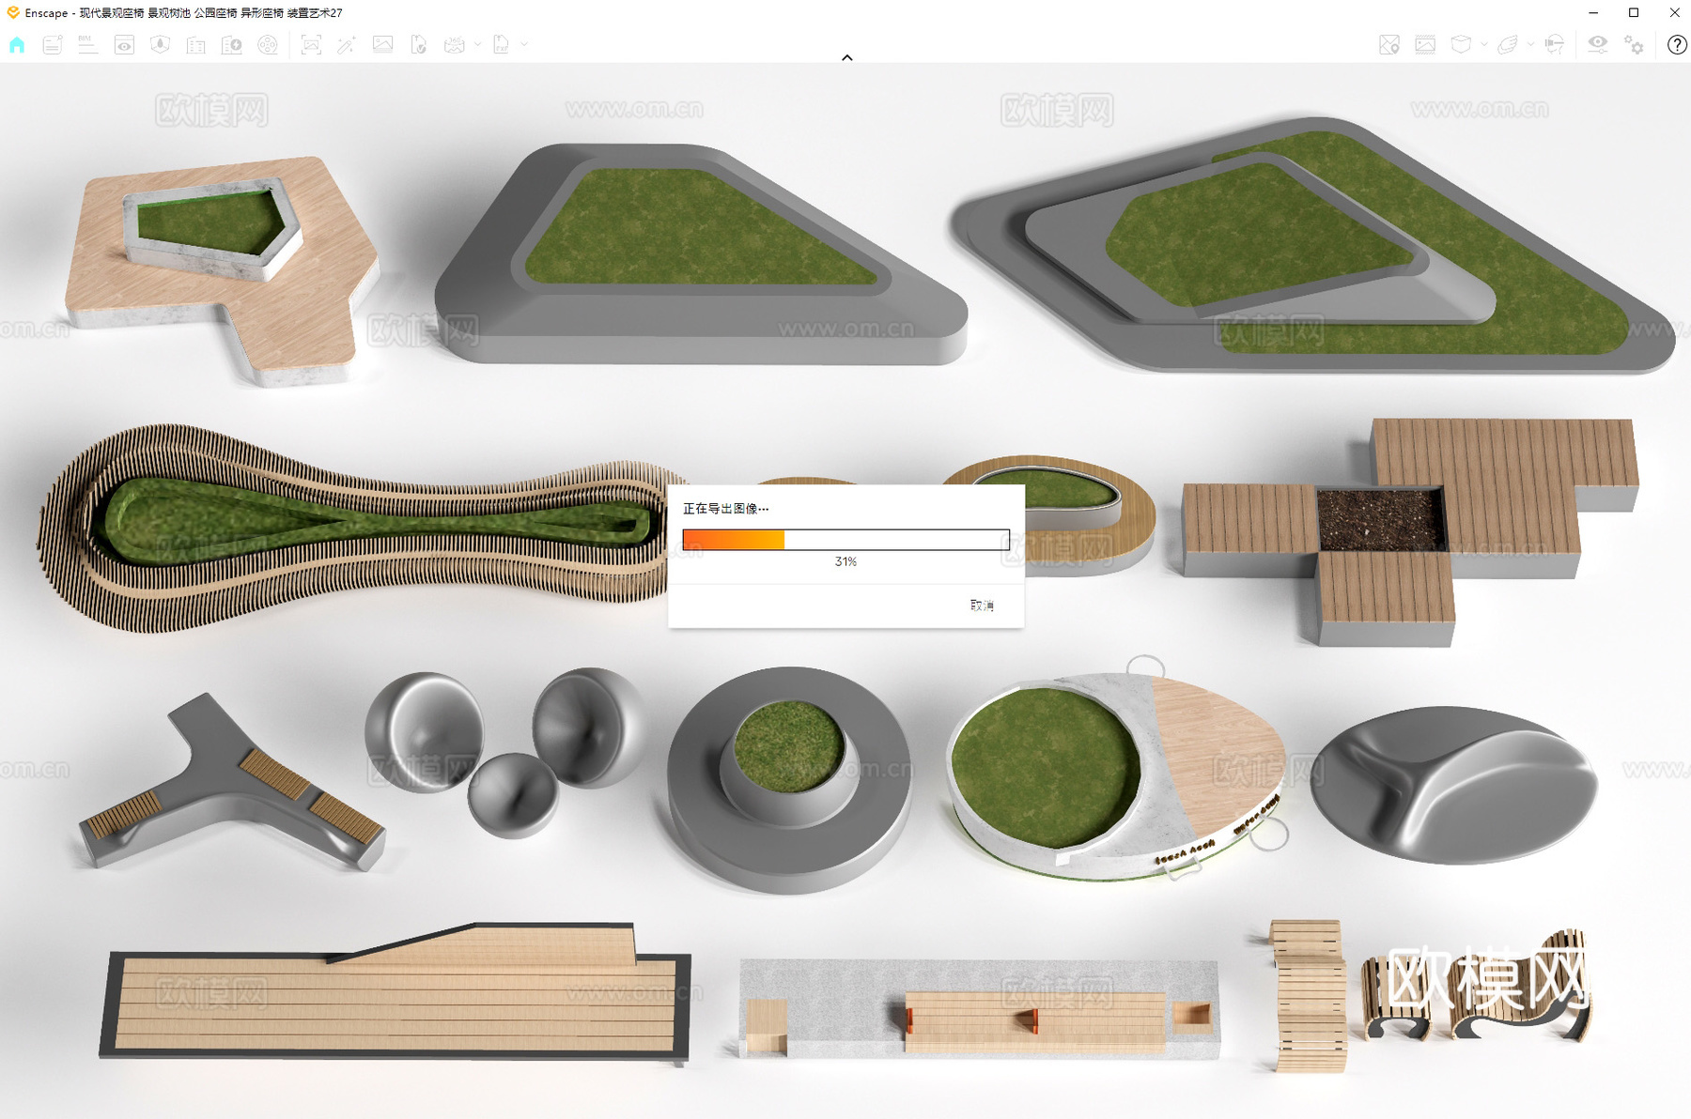The height and width of the screenshot is (1119, 1691).
Task: Click the EXE standalone export icon
Action: pyautogui.click(x=501, y=44)
